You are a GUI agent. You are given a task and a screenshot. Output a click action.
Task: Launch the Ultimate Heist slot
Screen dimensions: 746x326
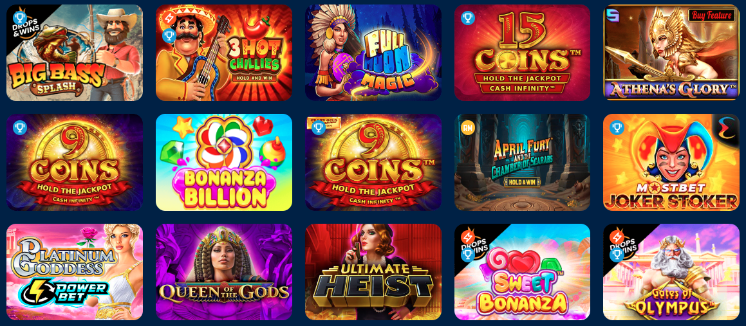click(373, 272)
